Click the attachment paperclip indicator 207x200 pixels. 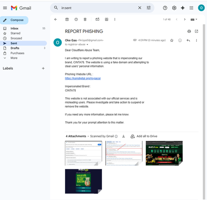[x=135, y=40]
